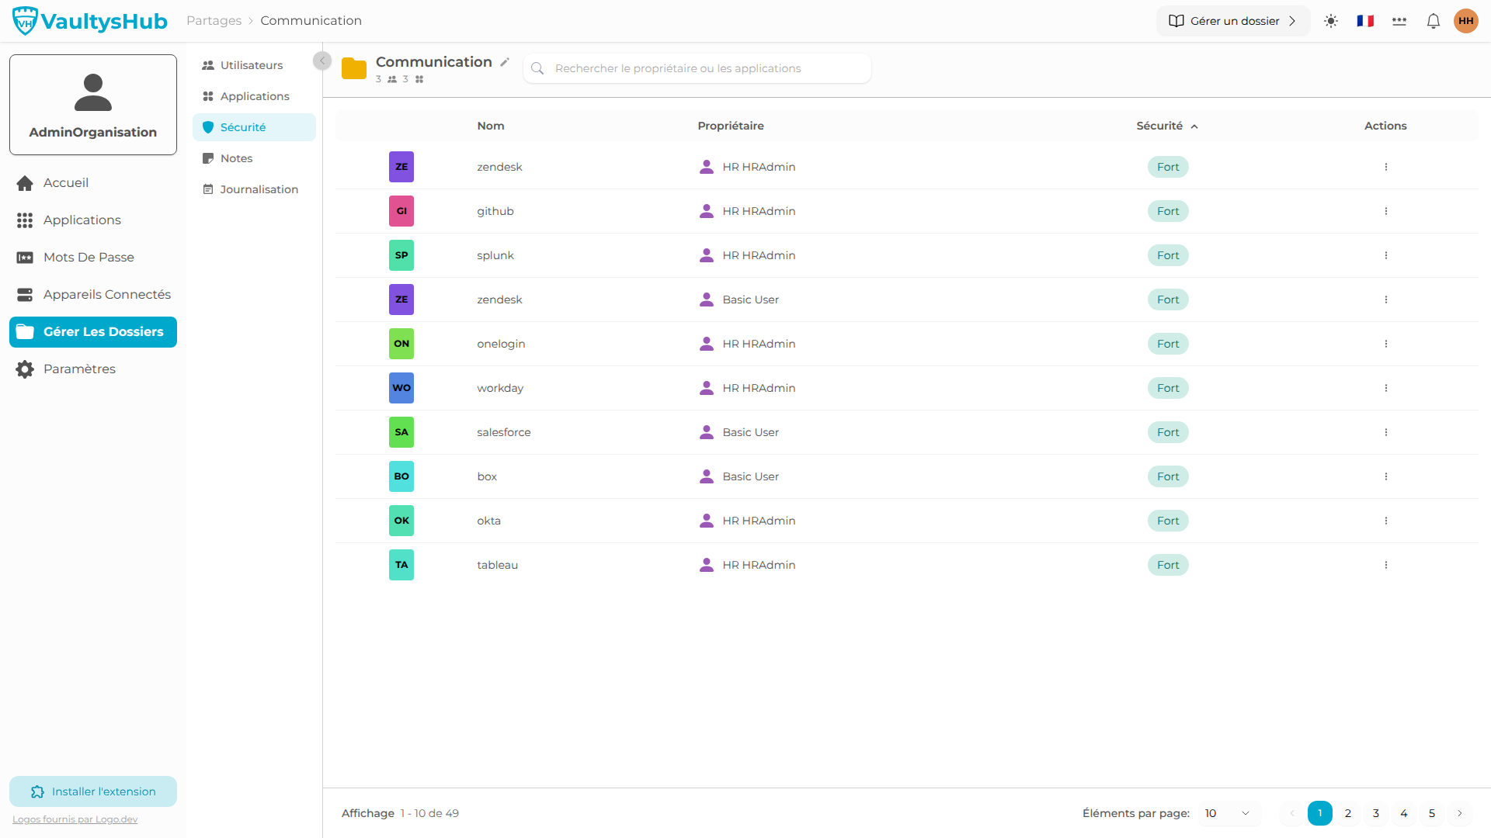This screenshot has height=838, width=1491.
Task: Click the salesforce app name
Action: [504, 432]
